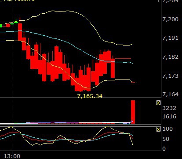
Task: Select the 13:00 time axis label
Action: [x=12, y=156]
